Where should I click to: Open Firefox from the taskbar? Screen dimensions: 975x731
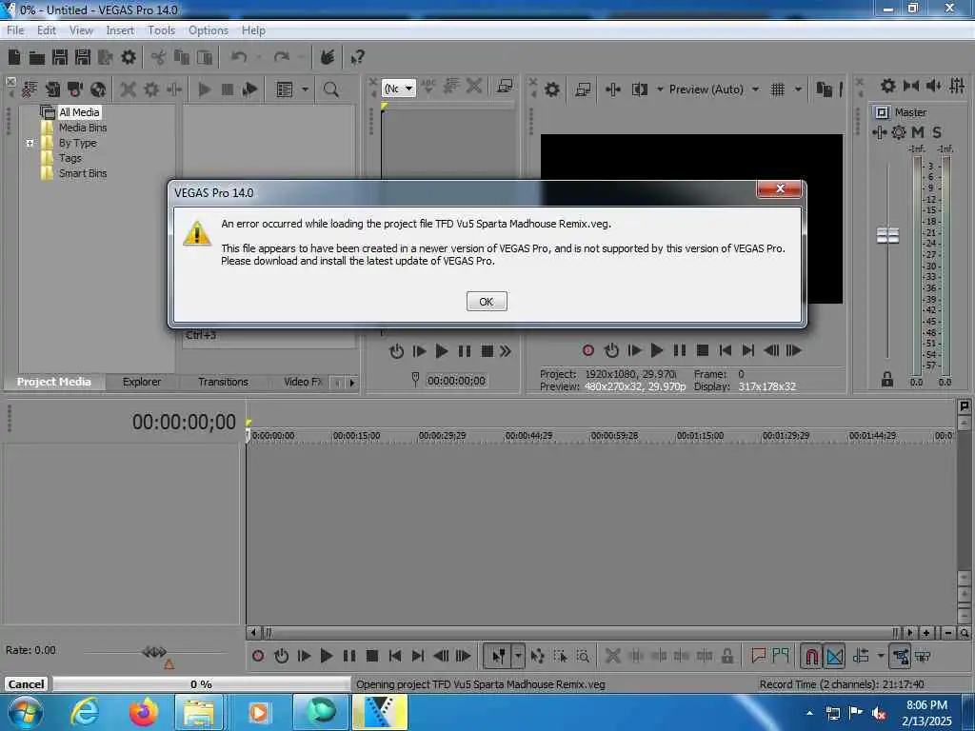[x=144, y=712]
